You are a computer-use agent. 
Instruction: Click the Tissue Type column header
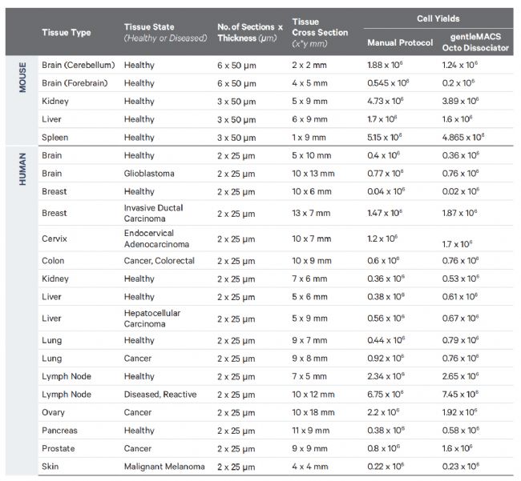pos(66,33)
